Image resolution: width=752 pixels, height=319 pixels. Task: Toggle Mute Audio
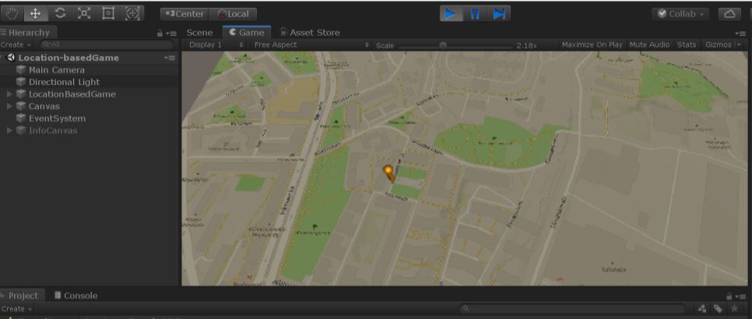649,45
